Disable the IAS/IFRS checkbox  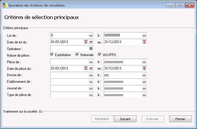100,55
